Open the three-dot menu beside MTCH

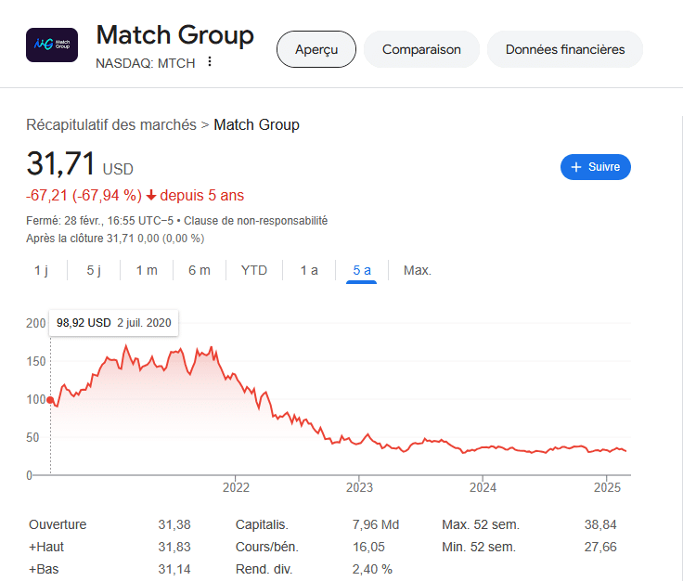210,62
